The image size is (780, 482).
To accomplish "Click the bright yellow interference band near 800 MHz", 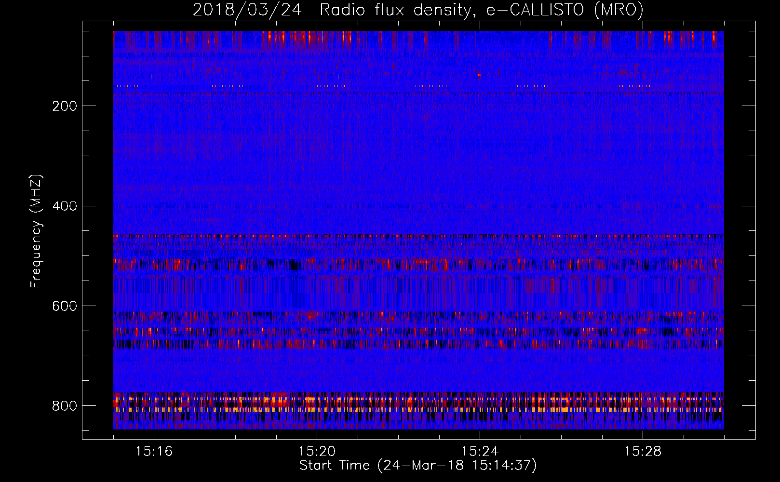I will [418, 409].
